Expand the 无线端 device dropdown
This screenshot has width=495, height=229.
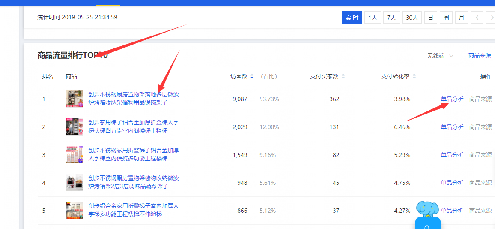[440, 56]
